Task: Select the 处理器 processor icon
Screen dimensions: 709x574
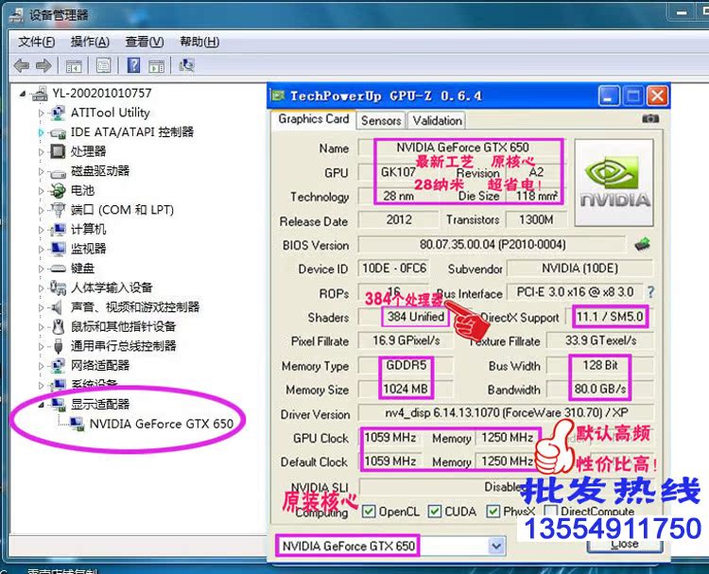Action: [x=58, y=151]
